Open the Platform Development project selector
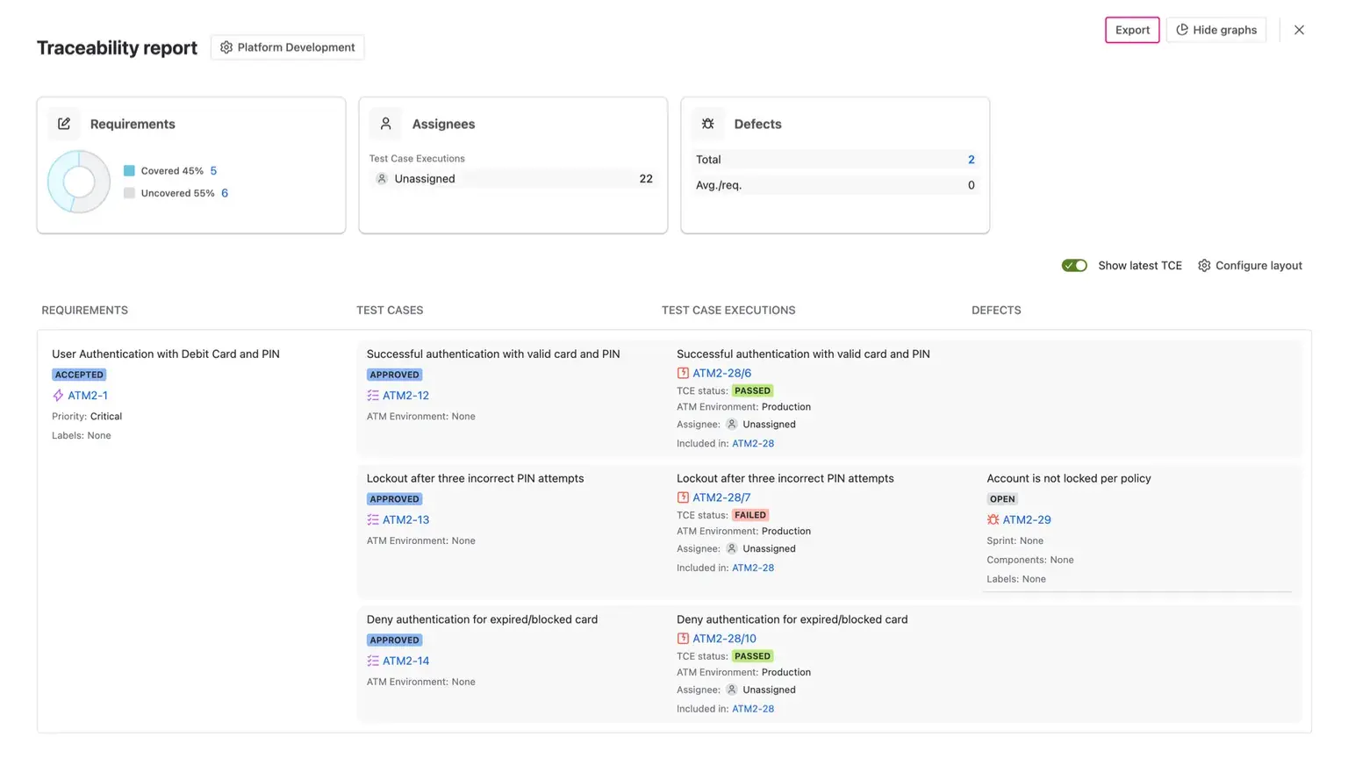The height and width of the screenshot is (758, 1348). (x=287, y=46)
